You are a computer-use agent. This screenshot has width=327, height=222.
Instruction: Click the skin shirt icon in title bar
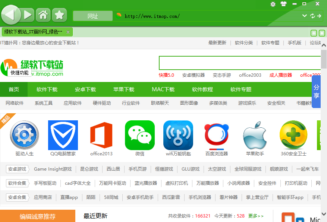pyautogui.click(x=283, y=4)
